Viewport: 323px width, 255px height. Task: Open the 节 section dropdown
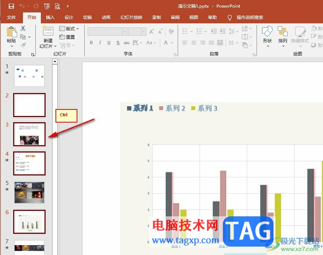[x=67, y=45]
